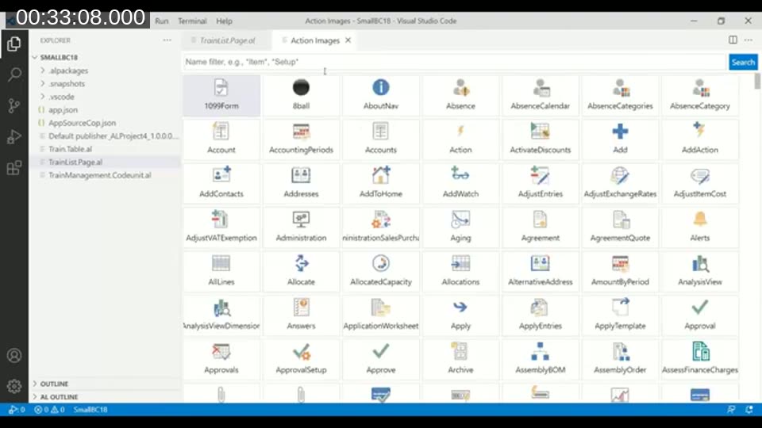Select the AnalysisView action image
This screenshot has height=428, width=762.
(700, 272)
